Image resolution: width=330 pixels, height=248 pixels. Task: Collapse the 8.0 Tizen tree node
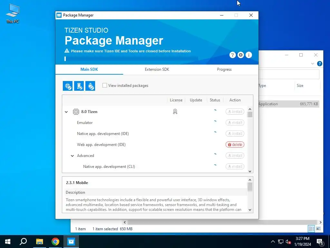[66, 112]
